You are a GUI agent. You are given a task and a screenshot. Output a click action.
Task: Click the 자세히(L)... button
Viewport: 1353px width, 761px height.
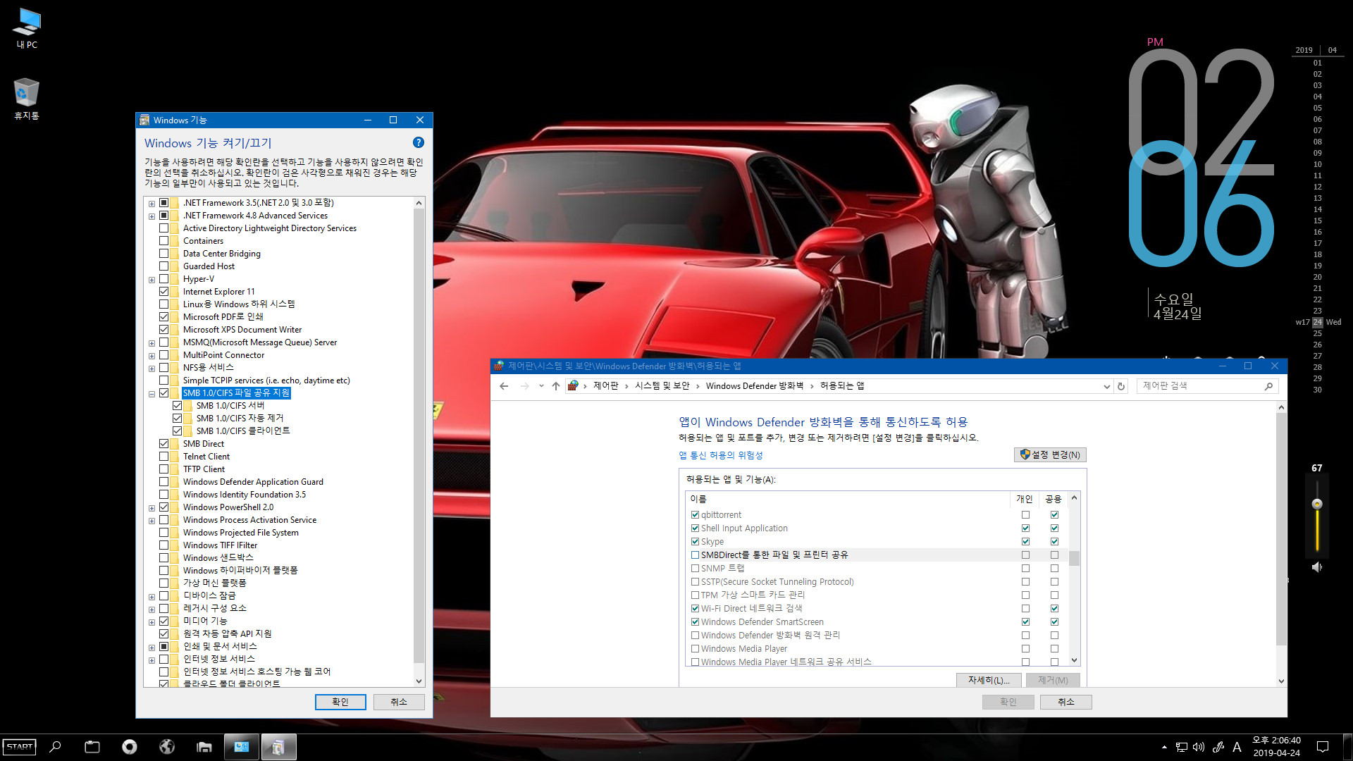pos(989,680)
